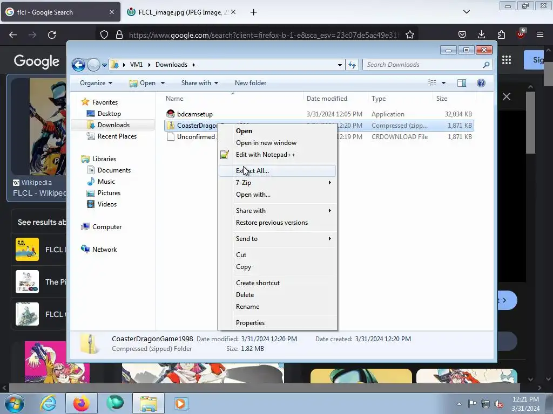Click the Firefox reload button
The width and height of the screenshot is (553, 414).
tap(52, 35)
